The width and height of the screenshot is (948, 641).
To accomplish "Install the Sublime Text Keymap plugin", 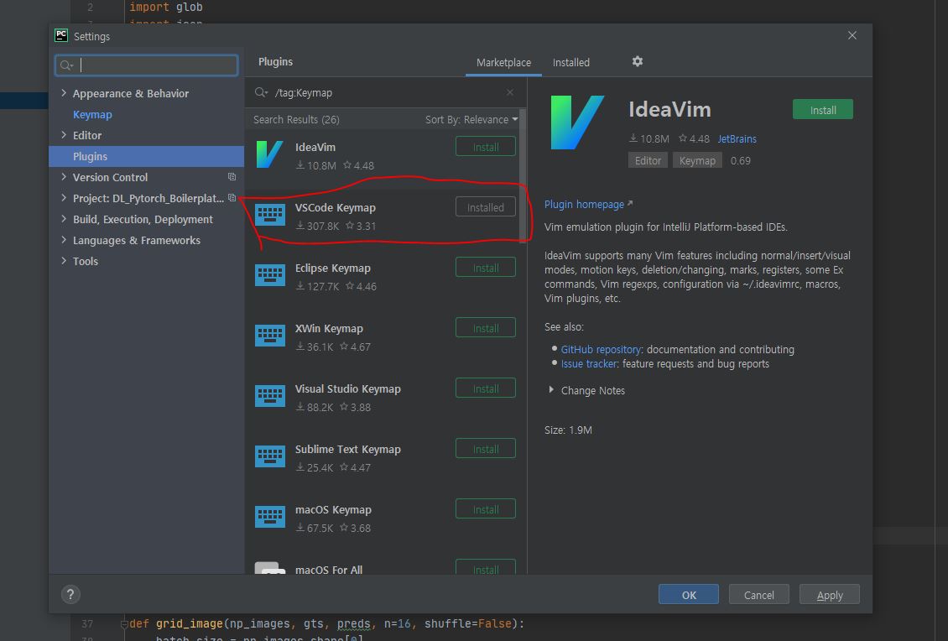I will 486,449.
